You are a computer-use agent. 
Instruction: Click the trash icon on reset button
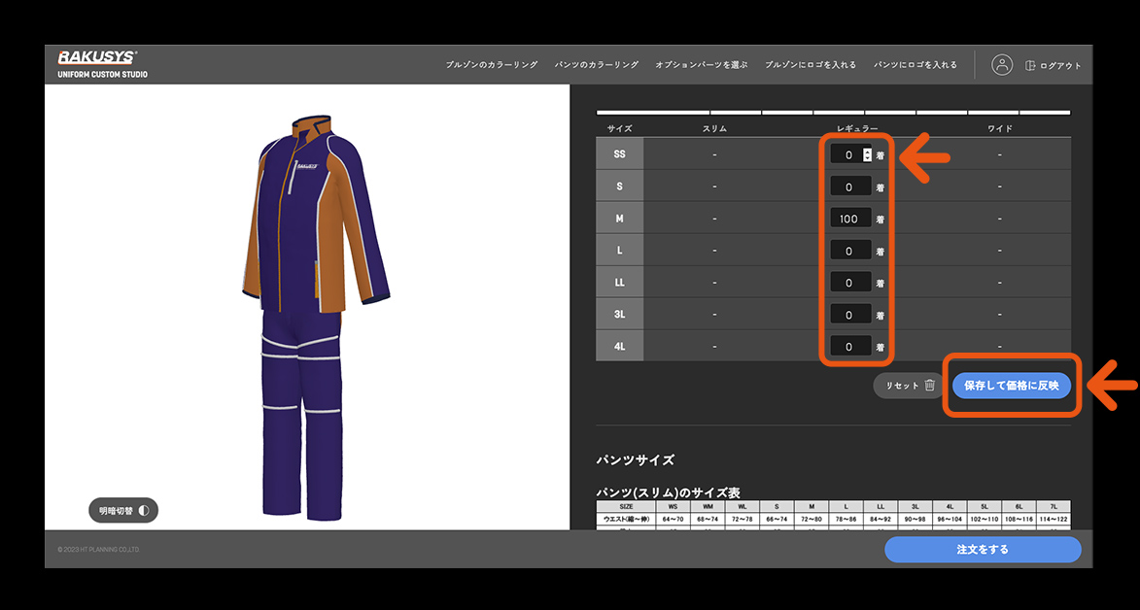coord(929,386)
